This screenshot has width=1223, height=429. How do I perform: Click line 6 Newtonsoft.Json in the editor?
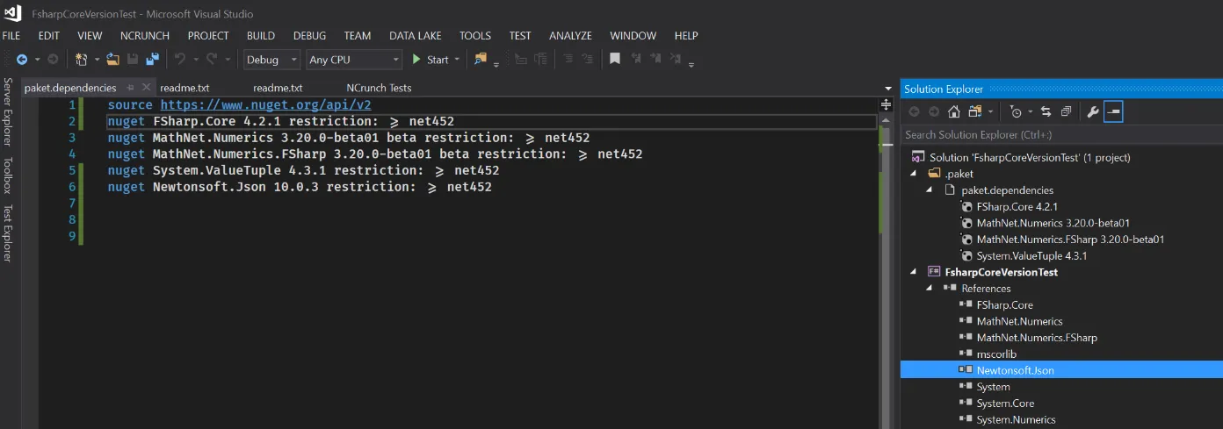(x=300, y=187)
